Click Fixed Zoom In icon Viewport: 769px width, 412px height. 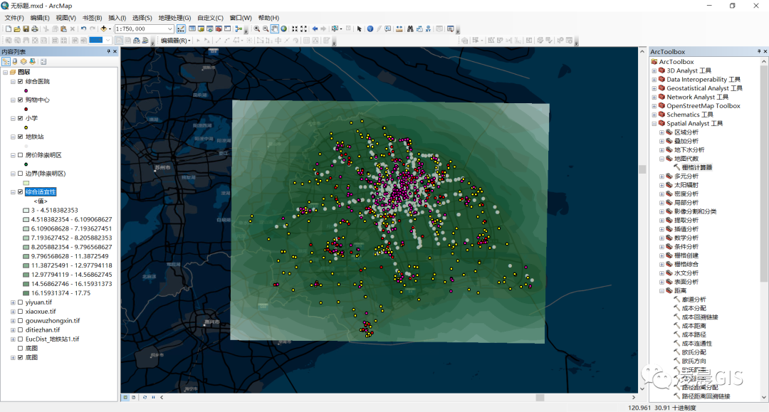295,29
